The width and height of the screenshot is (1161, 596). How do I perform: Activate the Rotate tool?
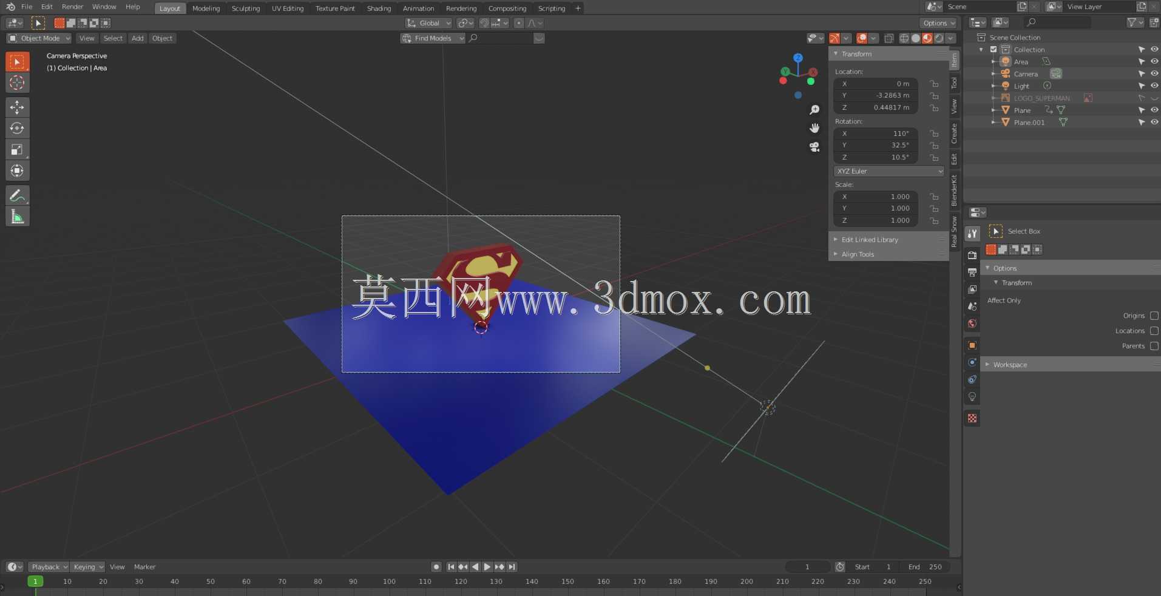tap(17, 129)
